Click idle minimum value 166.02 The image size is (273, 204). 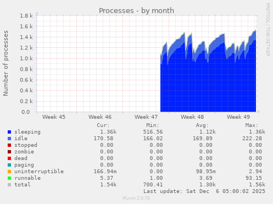153,139
